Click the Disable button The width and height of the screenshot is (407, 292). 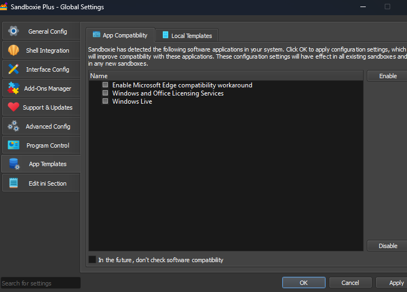pyautogui.click(x=388, y=245)
